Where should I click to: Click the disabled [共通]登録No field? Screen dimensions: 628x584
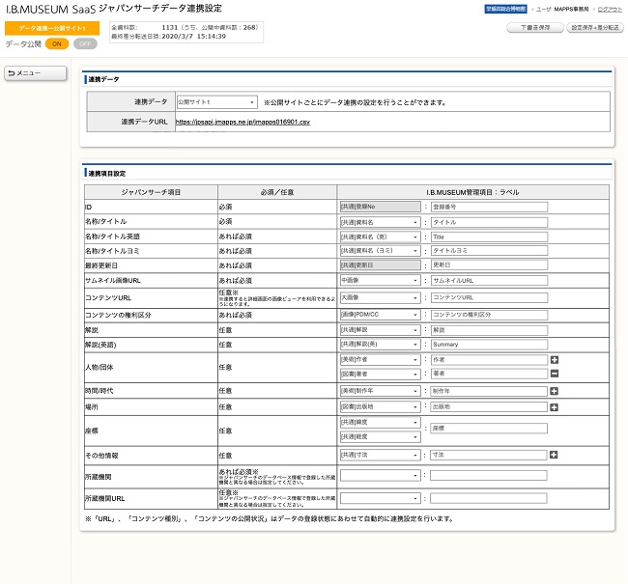point(380,207)
